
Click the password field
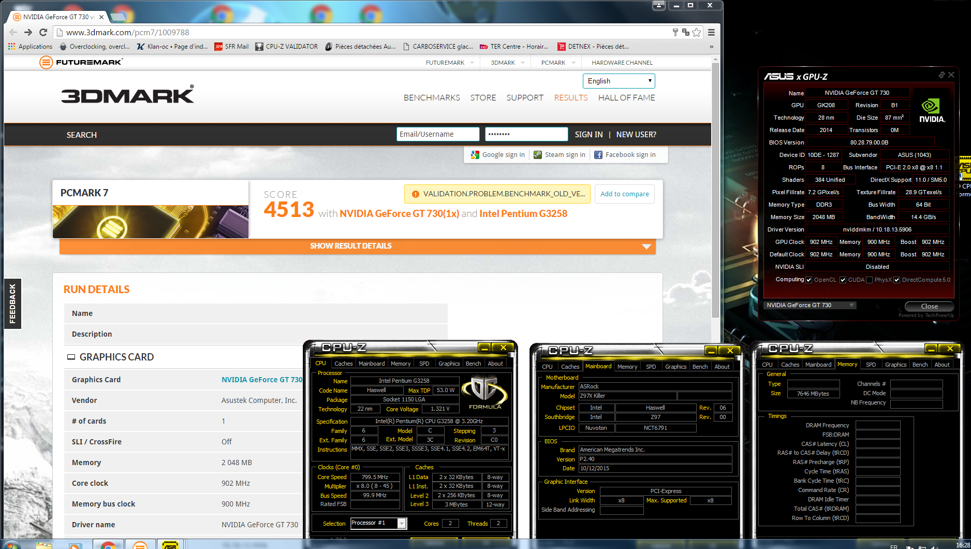coord(526,134)
